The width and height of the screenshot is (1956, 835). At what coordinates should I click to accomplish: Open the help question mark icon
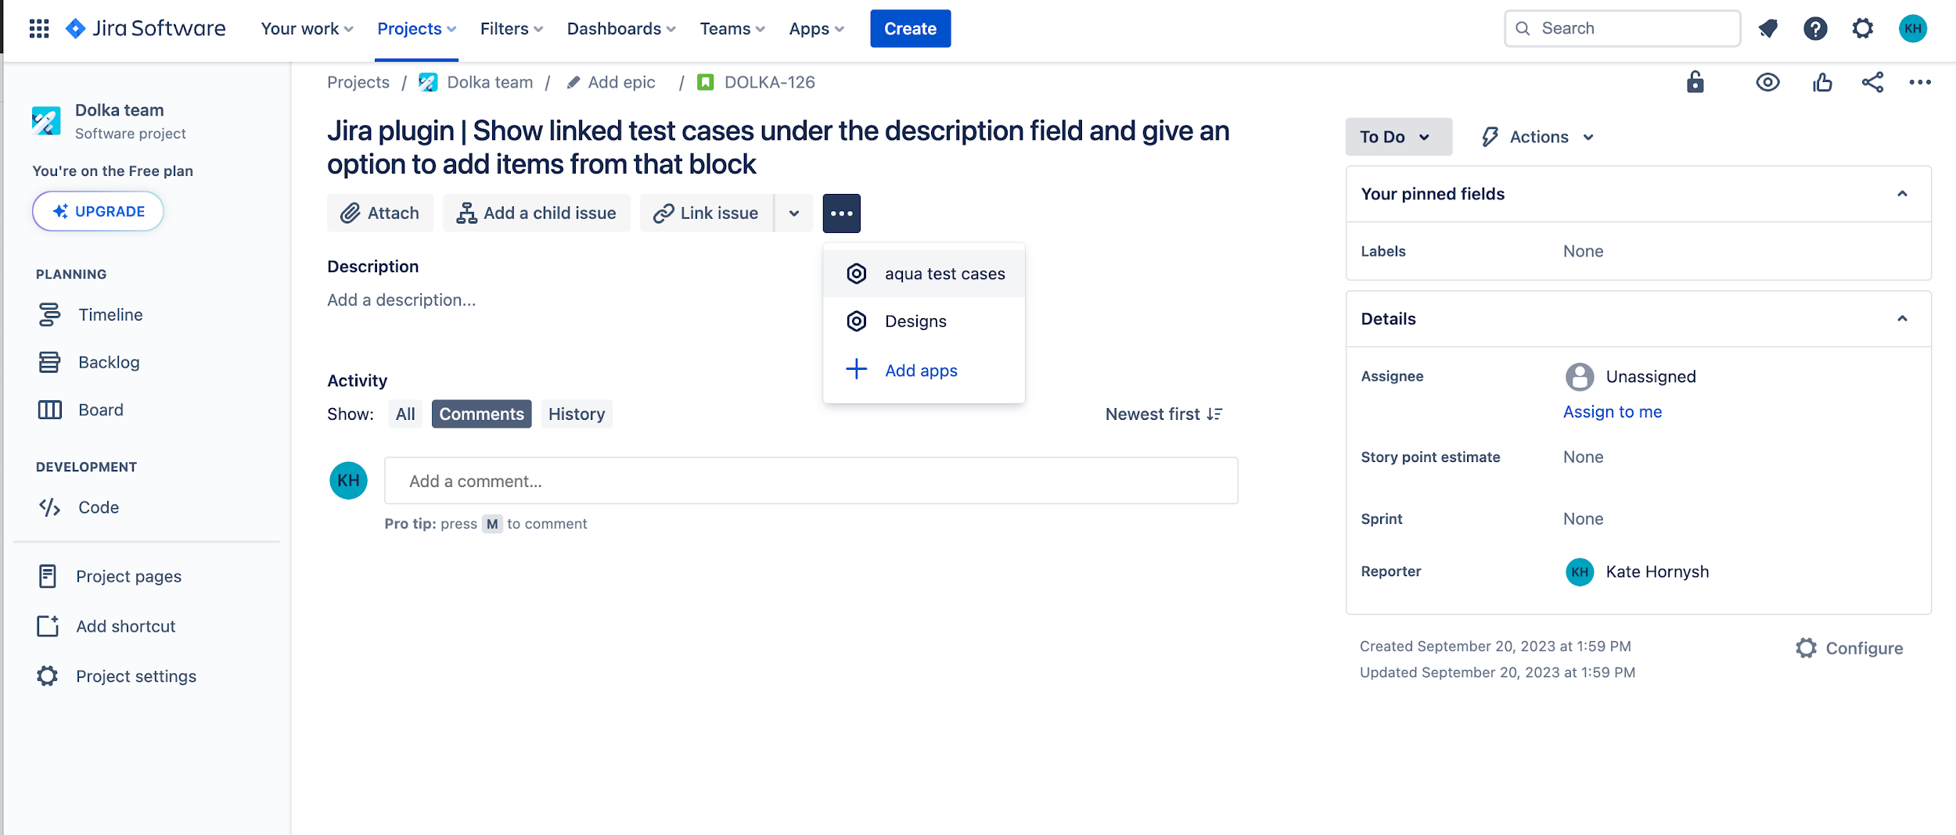[x=1815, y=29]
